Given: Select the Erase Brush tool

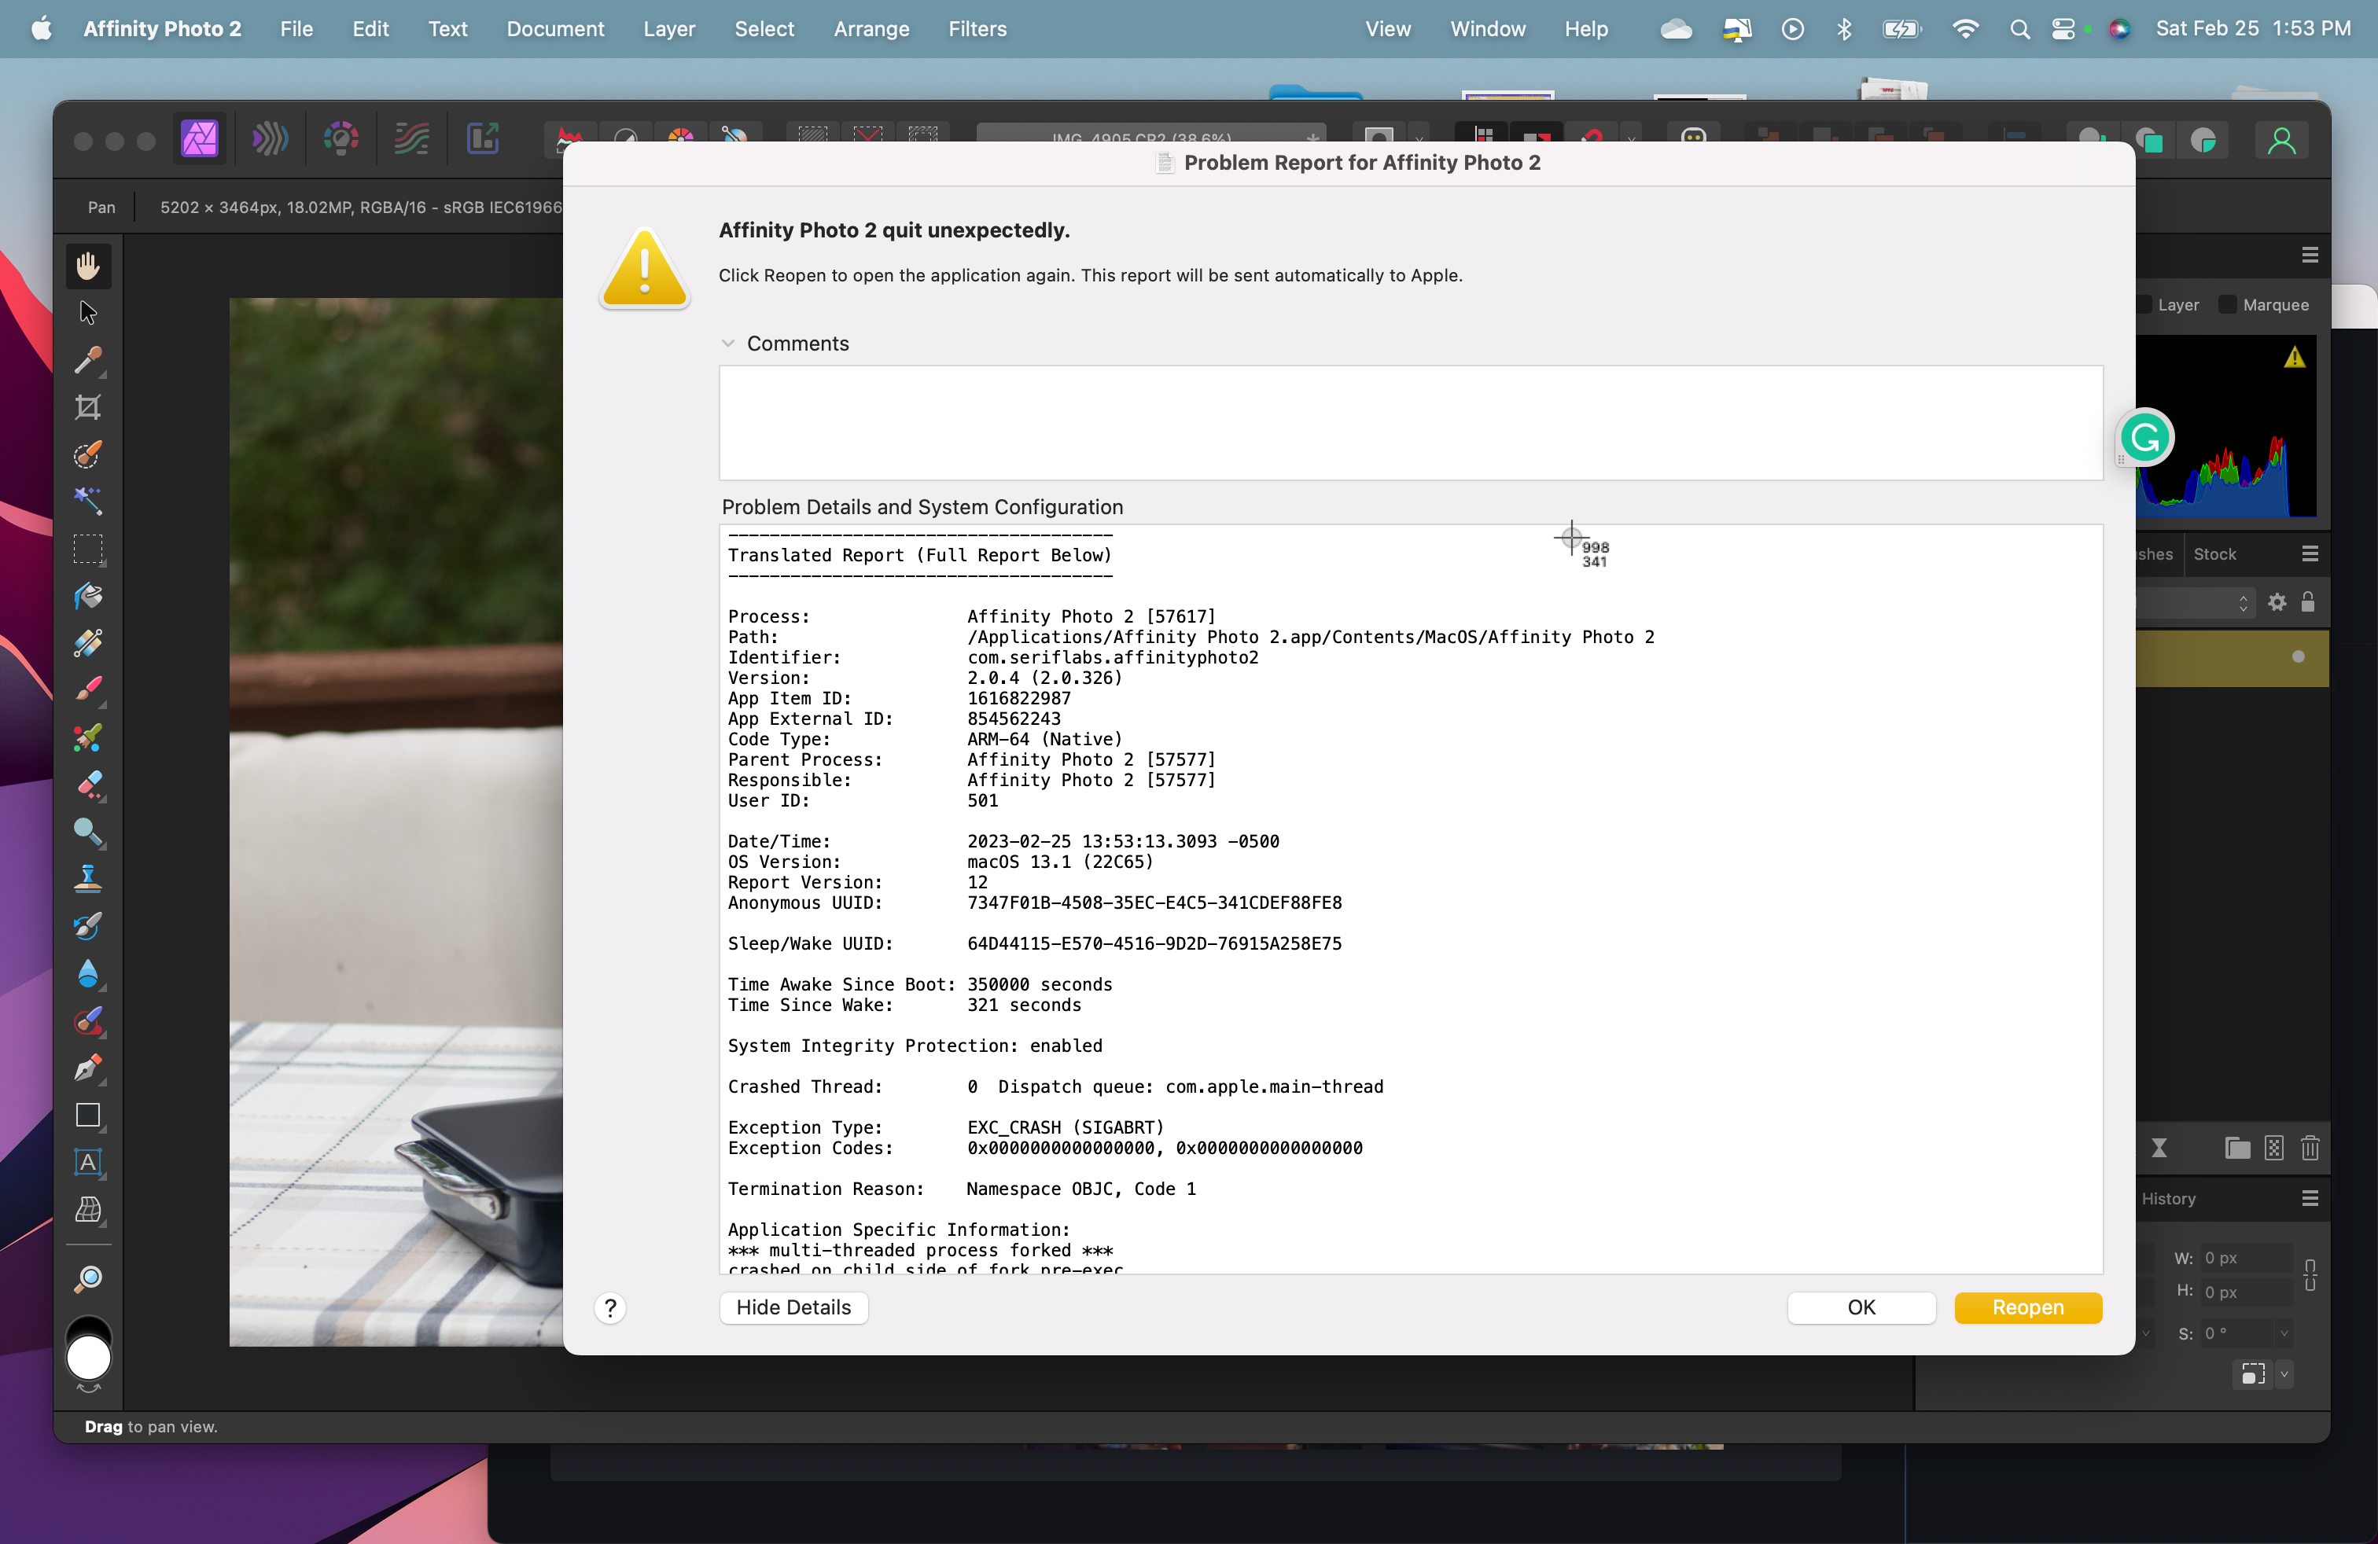Looking at the screenshot, I should click(88, 785).
